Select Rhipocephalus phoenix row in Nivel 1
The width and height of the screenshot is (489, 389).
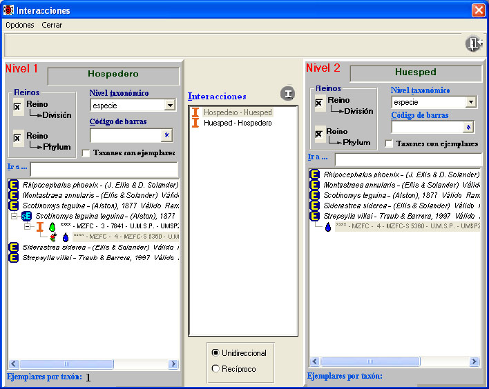tap(100, 185)
